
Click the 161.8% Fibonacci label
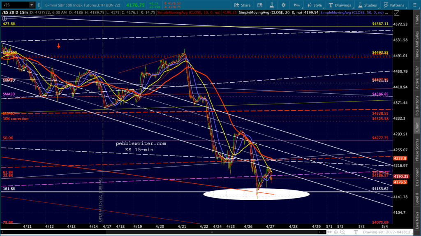click(x=9, y=189)
